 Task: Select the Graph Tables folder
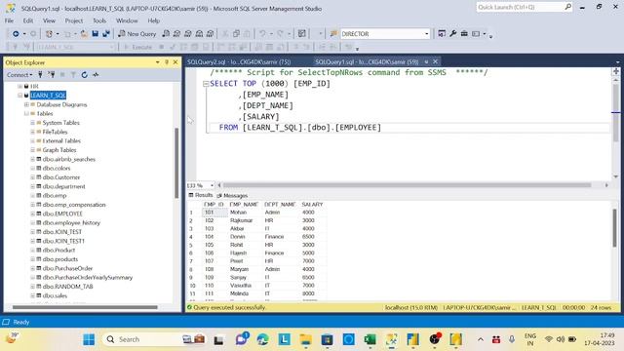tap(59, 150)
